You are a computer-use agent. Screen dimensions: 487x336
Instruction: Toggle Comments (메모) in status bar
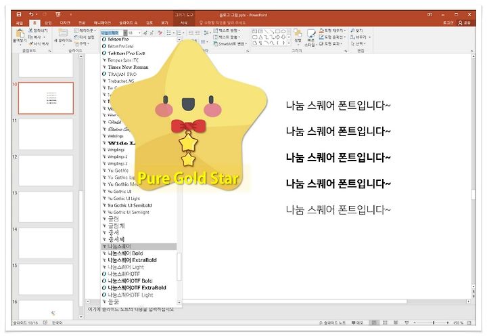coord(357,323)
